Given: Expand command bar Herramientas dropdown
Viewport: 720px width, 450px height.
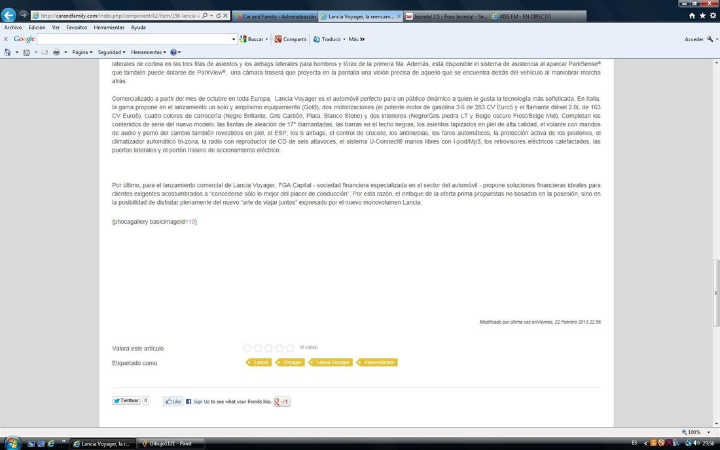Looking at the screenshot, I should pyautogui.click(x=149, y=52).
